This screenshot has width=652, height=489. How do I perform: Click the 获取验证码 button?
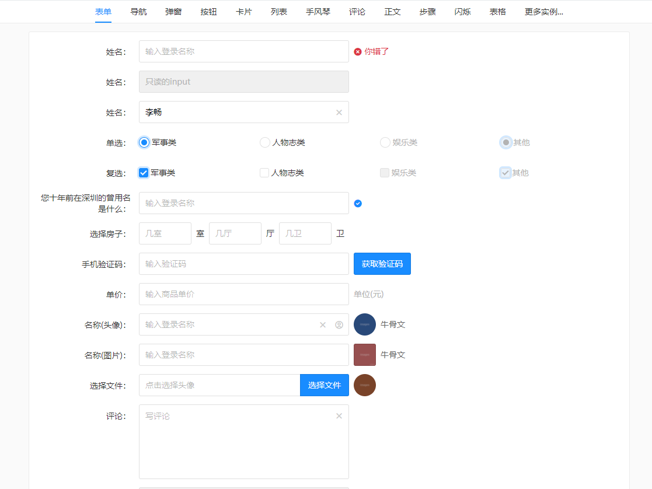click(382, 264)
